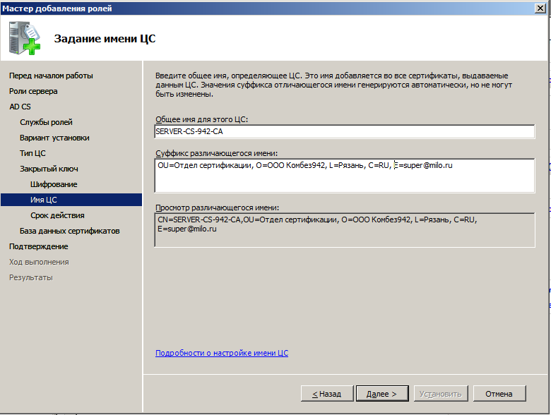551x415 pixels.
Task: Open 'Подробности о настройке имени ЦС' link
Action: click(x=222, y=353)
